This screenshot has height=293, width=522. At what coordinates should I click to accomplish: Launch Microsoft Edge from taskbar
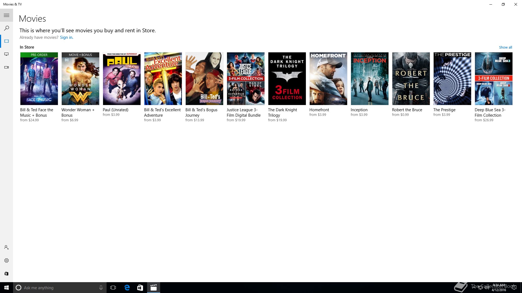[127, 288]
